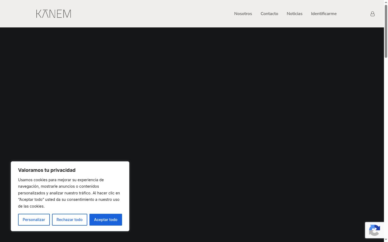The image size is (388, 242).
Task: Click the cookie usage description paragraph
Action: click(x=69, y=193)
